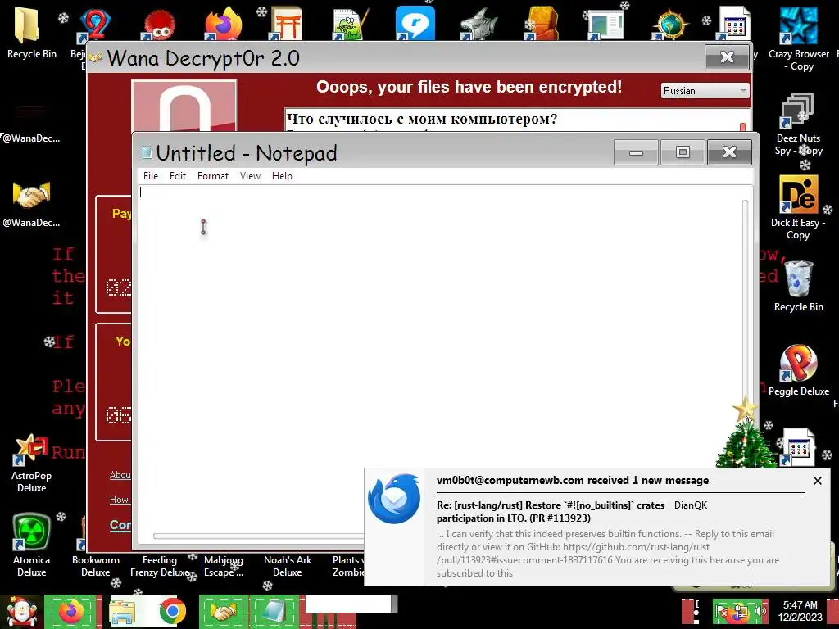Open the Action Center flag tray icon
839x629 pixels.
click(723, 611)
